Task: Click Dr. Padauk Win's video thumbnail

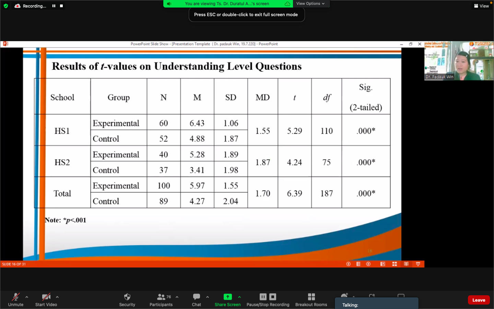Action: [459, 61]
